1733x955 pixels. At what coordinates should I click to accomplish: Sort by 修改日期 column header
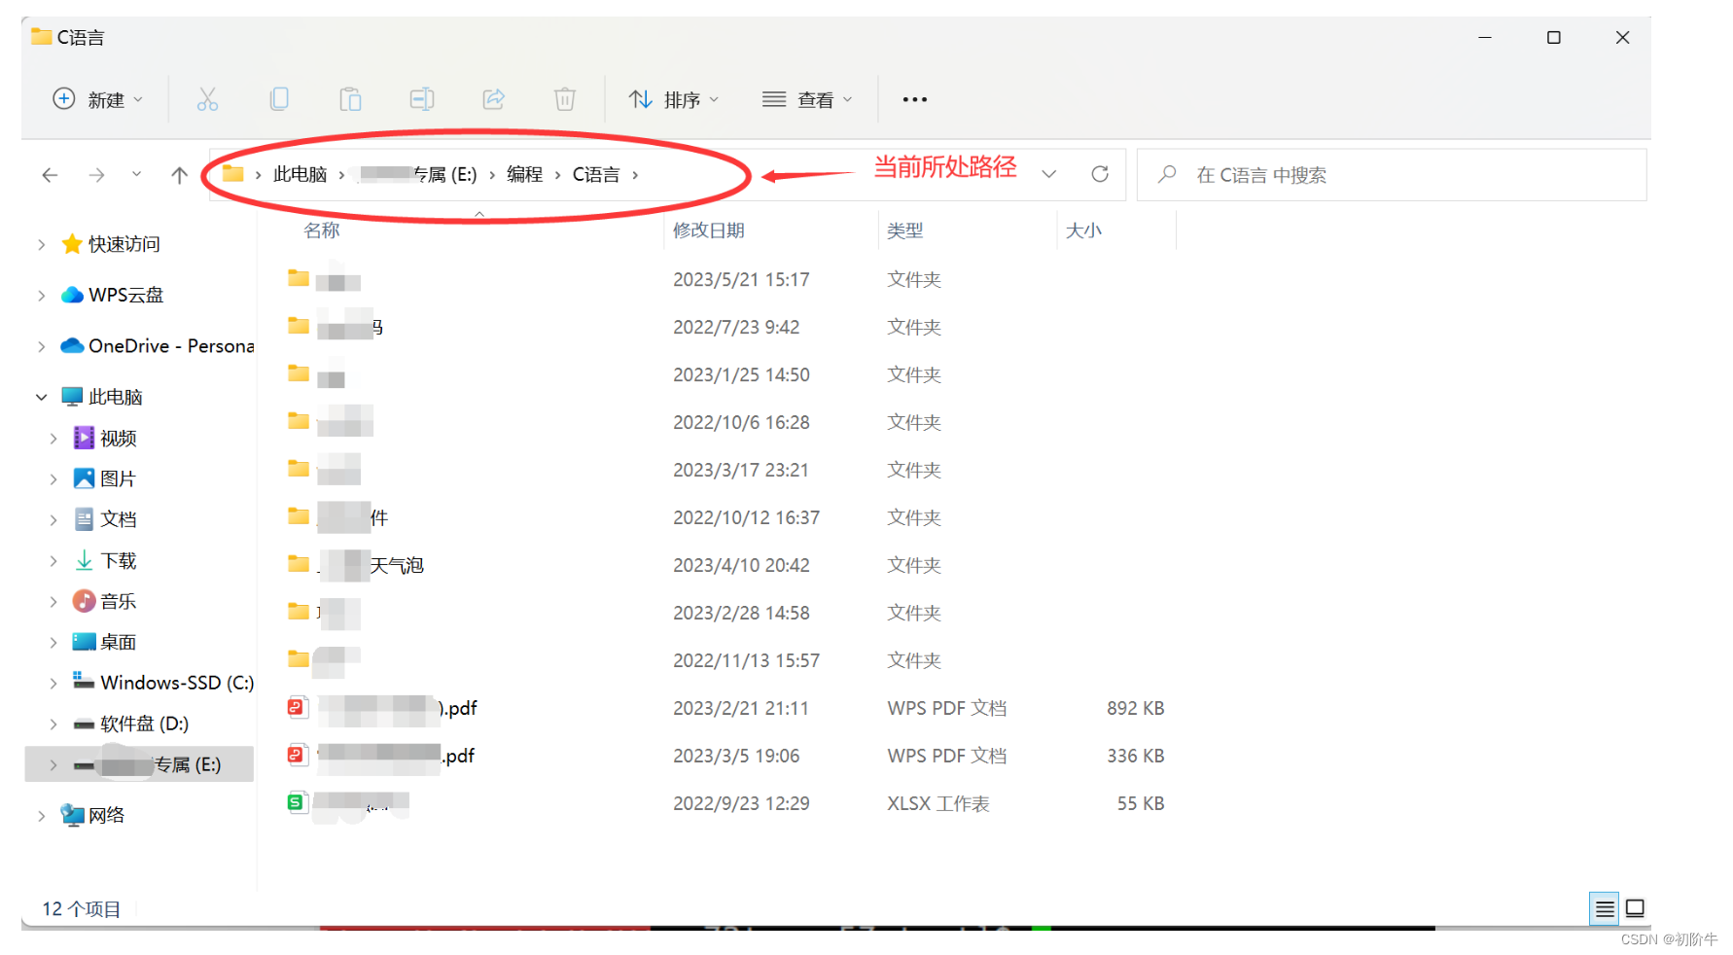pos(709,230)
